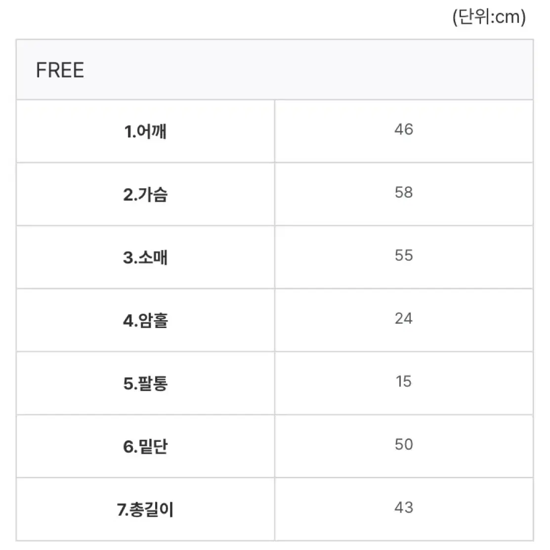Image resolution: width=550 pixels, height=550 pixels.
Task: Click the FREE size header
Action: coord(60,70)
